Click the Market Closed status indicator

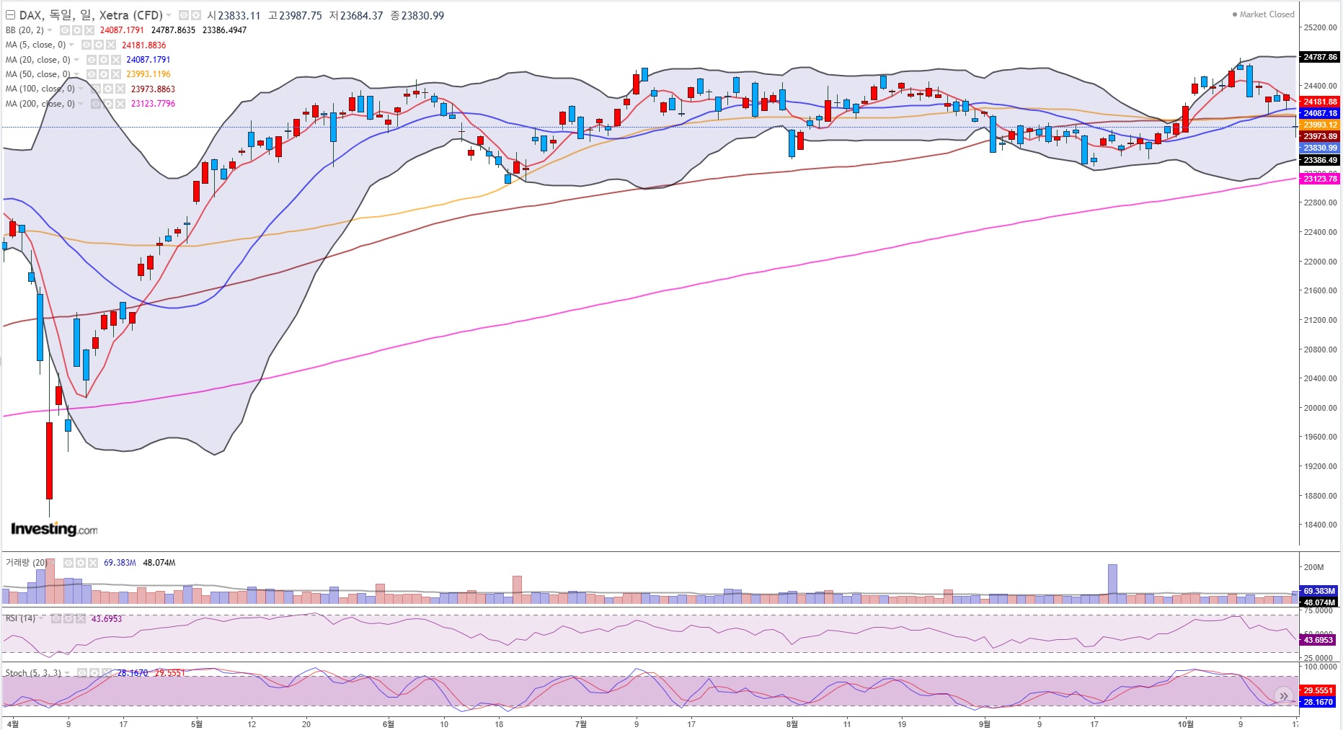1263,14
